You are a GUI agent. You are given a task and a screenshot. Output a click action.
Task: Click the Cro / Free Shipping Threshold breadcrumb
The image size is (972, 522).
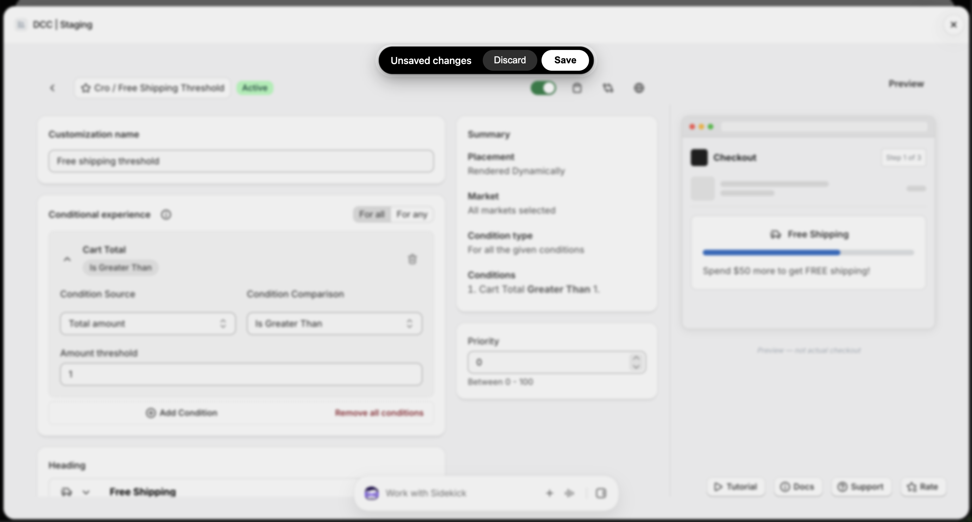[152, 88]
